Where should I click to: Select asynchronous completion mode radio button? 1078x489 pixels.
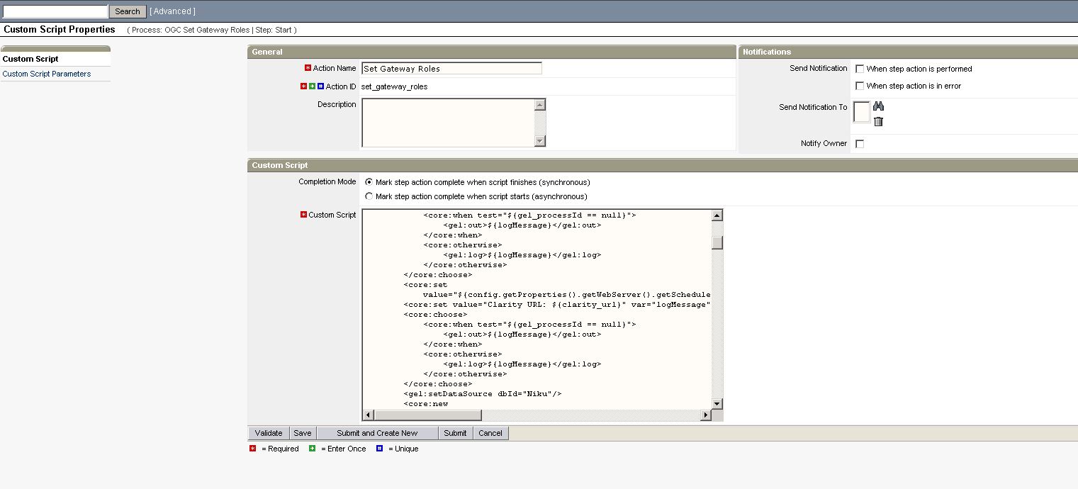pyautogui.click(x=369, y=197)
